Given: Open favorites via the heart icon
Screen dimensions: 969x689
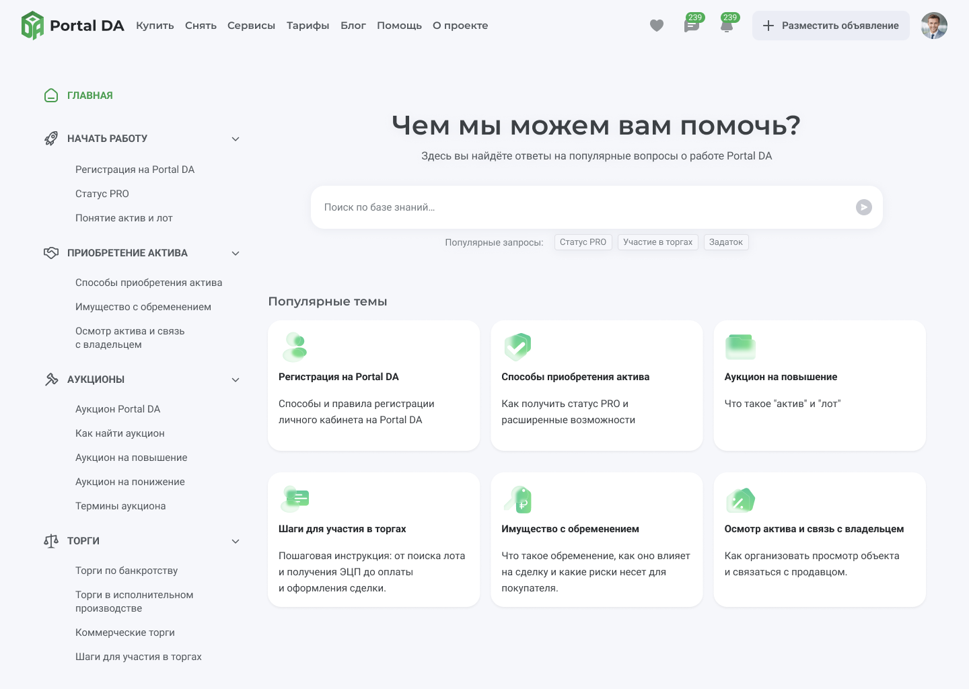Looking at the screenshot, I should (x=657, y=26).
